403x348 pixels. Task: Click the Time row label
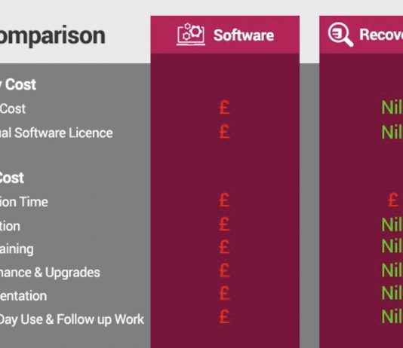(x=24, y=202)
